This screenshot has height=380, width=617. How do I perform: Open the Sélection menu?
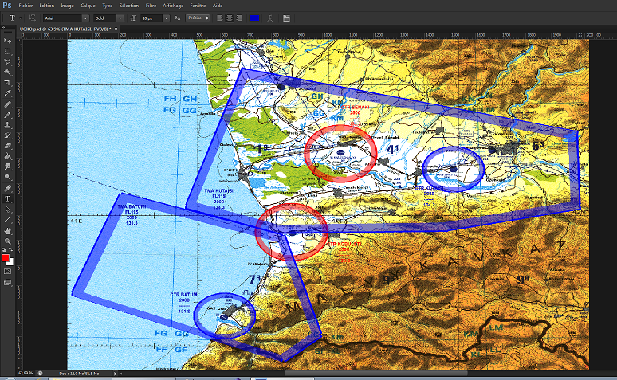click(129, 6)
